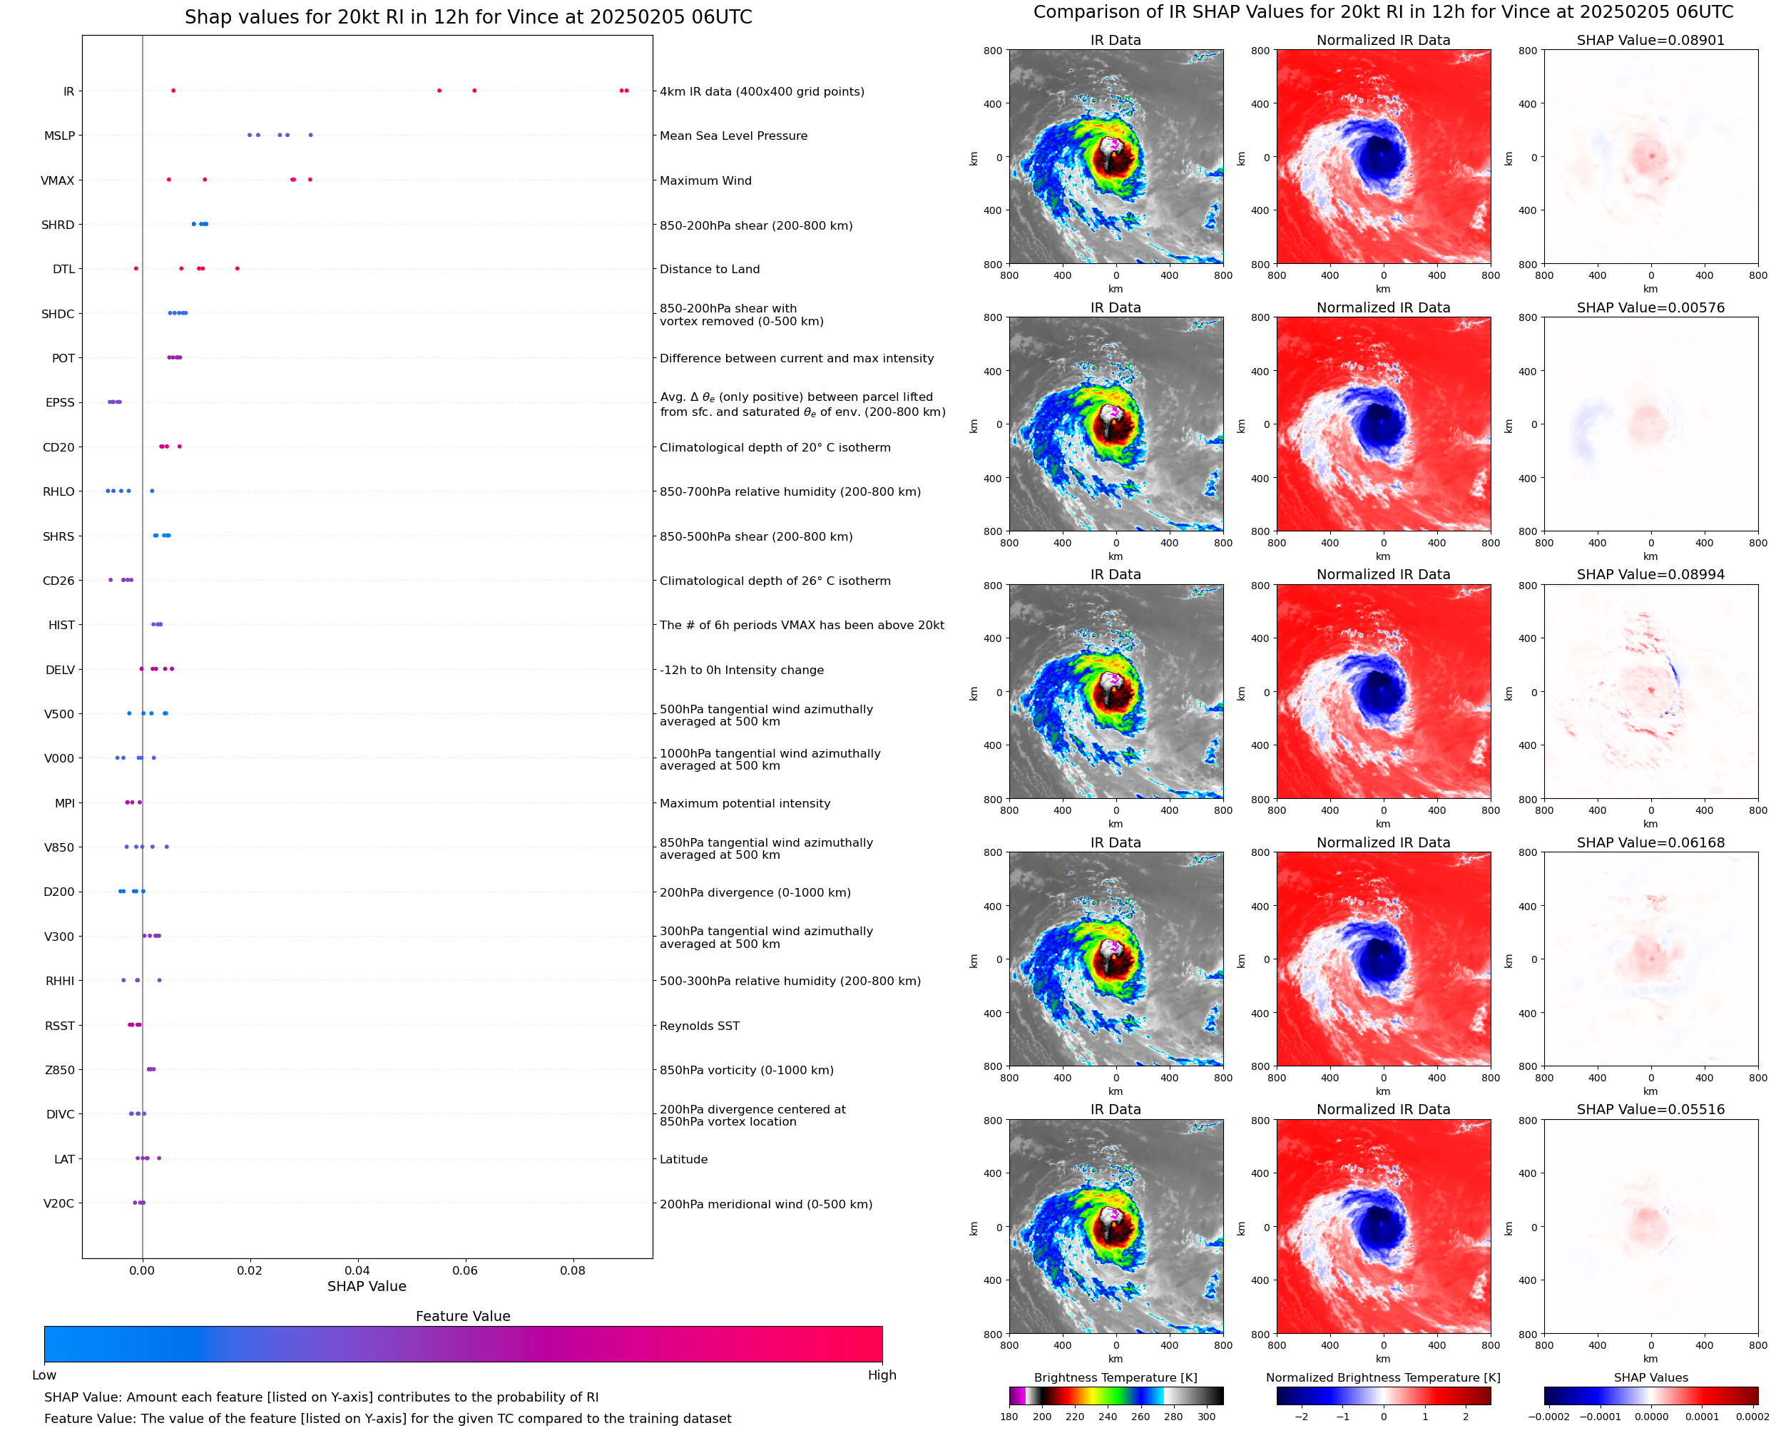Click the Reynolds SST description label
The image size is (1776, 1433).
pos(699,1025)
